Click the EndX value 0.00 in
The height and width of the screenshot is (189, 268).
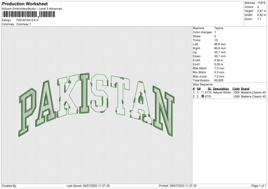[218, 60]
